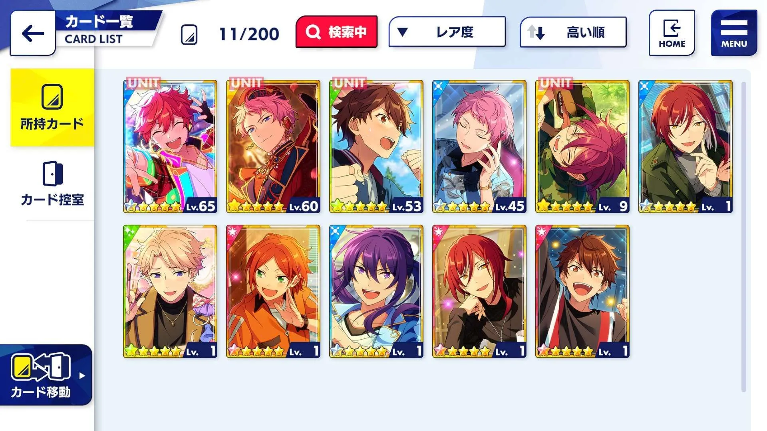Open the カード移動 swap icon

point(41,367)
